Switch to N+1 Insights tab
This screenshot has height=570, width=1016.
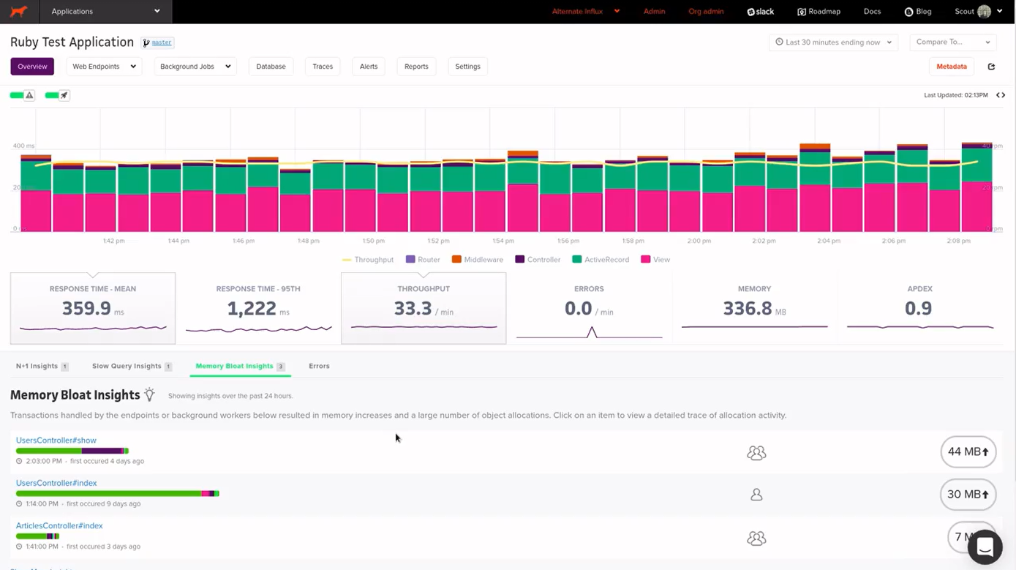click(x=42, y=366)
